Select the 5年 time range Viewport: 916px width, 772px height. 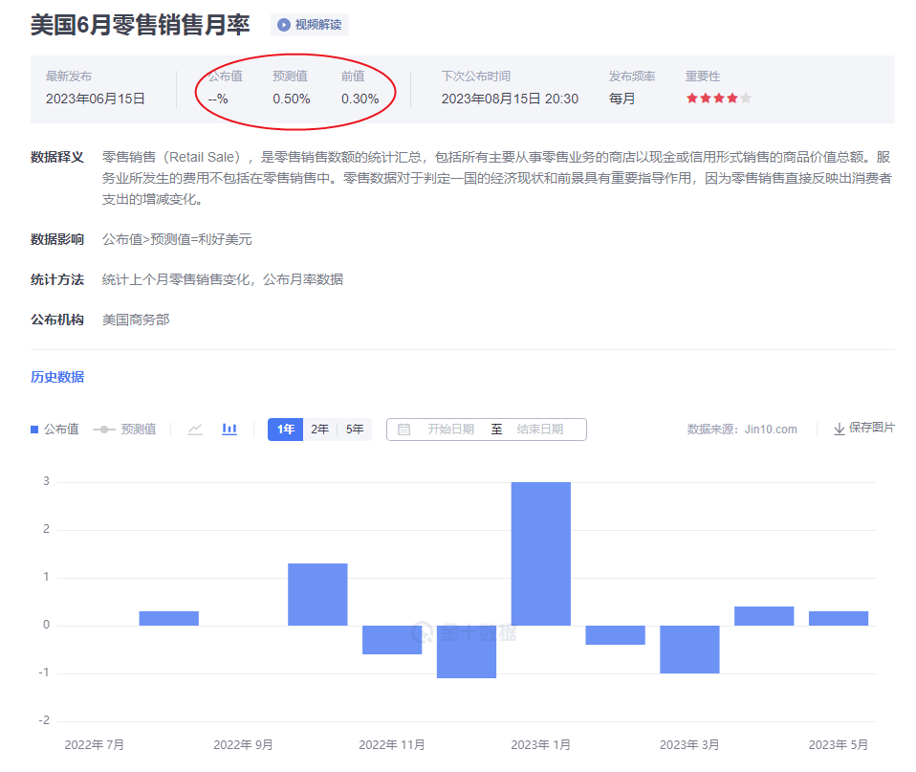[355, 430]
